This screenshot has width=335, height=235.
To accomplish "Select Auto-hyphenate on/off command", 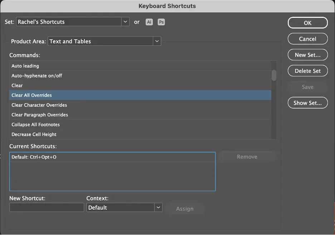I will click(37, 76).
